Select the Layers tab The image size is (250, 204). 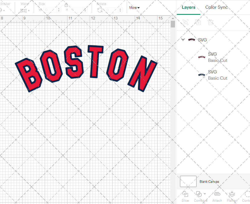click(x=188, y=7)
